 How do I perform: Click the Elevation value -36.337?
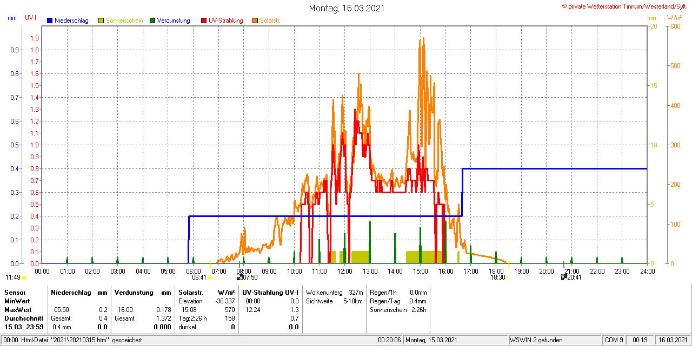[x=224, y=301]
